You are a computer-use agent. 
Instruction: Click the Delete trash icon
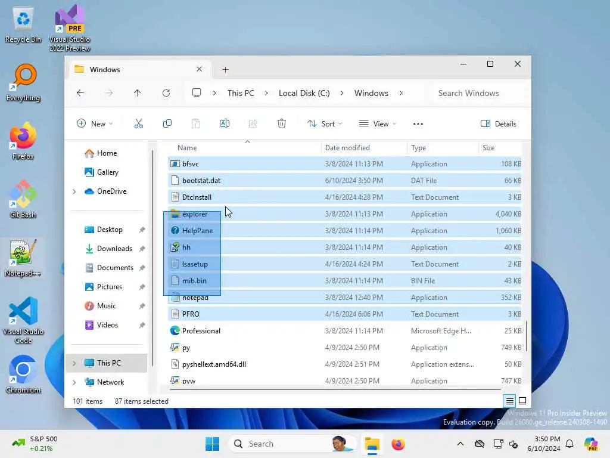click(282, 124)
